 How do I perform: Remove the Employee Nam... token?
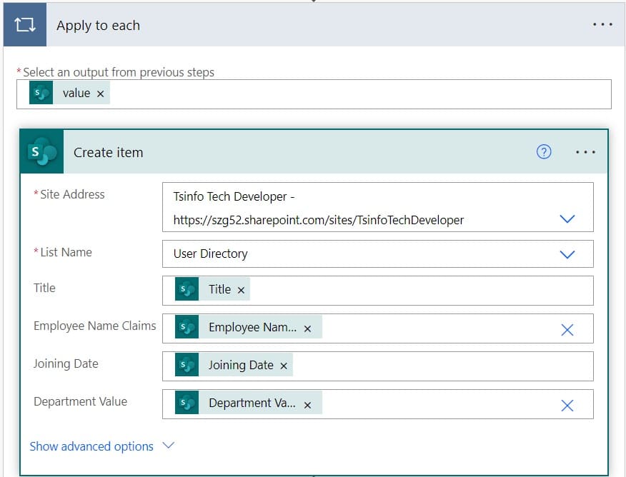[x=307, y=328]
